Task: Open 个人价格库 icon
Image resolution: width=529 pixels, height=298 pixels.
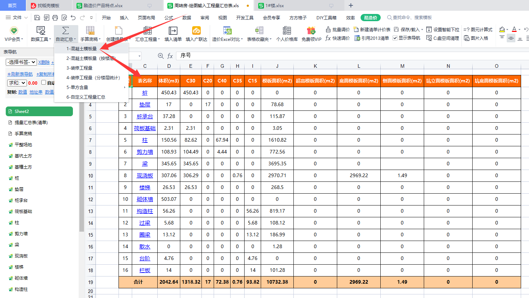Action: point(287,30)
